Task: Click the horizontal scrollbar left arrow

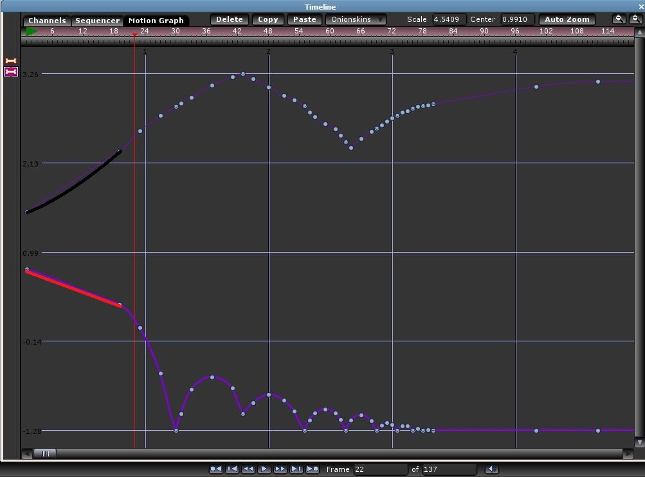Action: [27, 454]
